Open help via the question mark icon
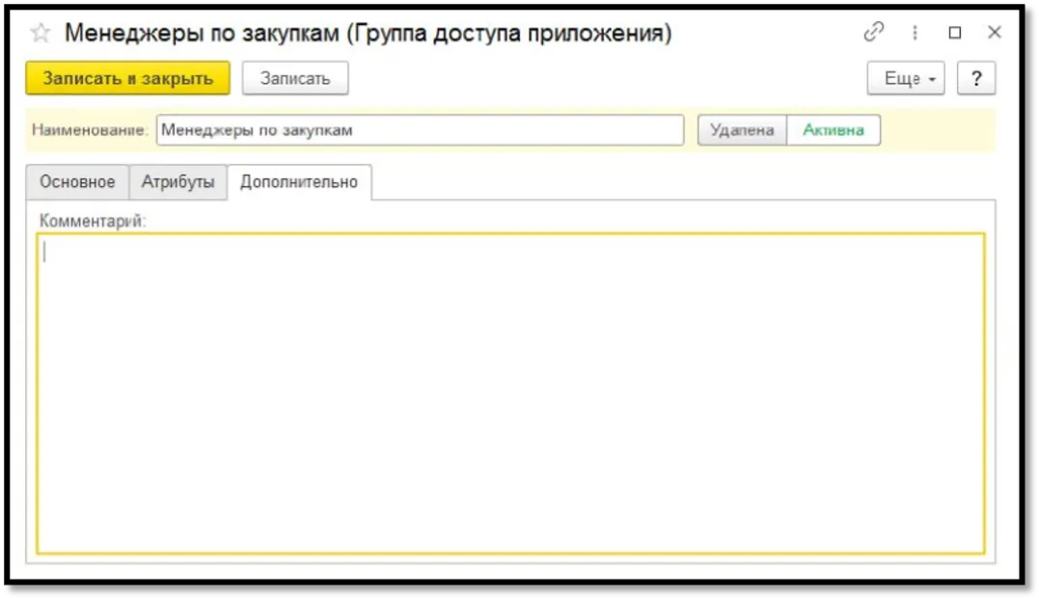 coord(975,78)
